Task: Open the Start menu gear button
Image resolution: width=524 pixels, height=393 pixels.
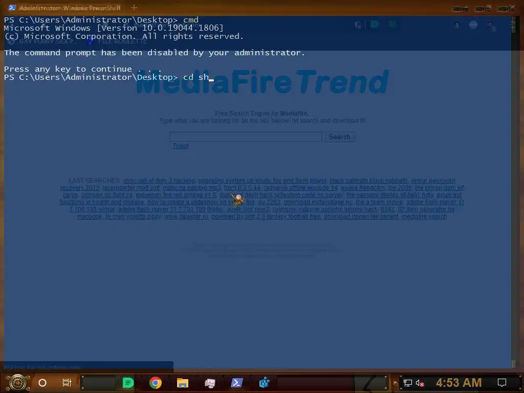Action: coord(18,383)
